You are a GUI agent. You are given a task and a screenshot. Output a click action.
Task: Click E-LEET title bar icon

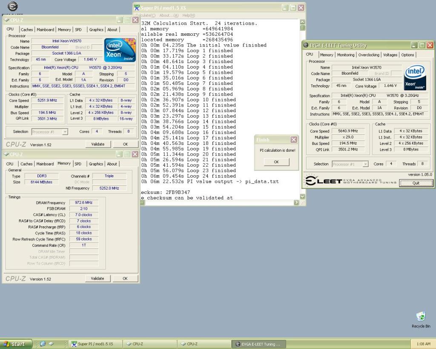[x=306, y=45]
